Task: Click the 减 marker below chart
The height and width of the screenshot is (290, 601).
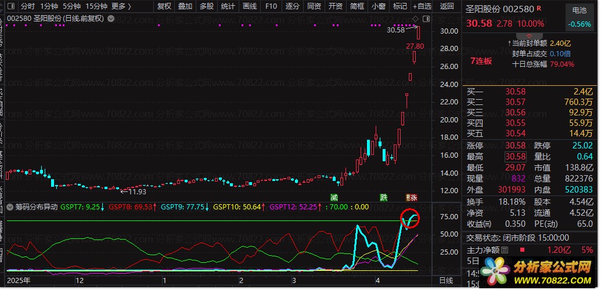Action: 334,198
